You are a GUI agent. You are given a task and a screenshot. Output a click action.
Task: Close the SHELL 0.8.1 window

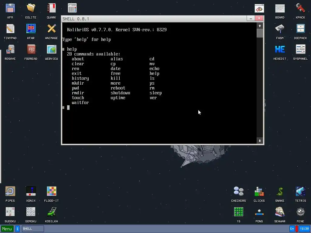[x=259, y=19]
